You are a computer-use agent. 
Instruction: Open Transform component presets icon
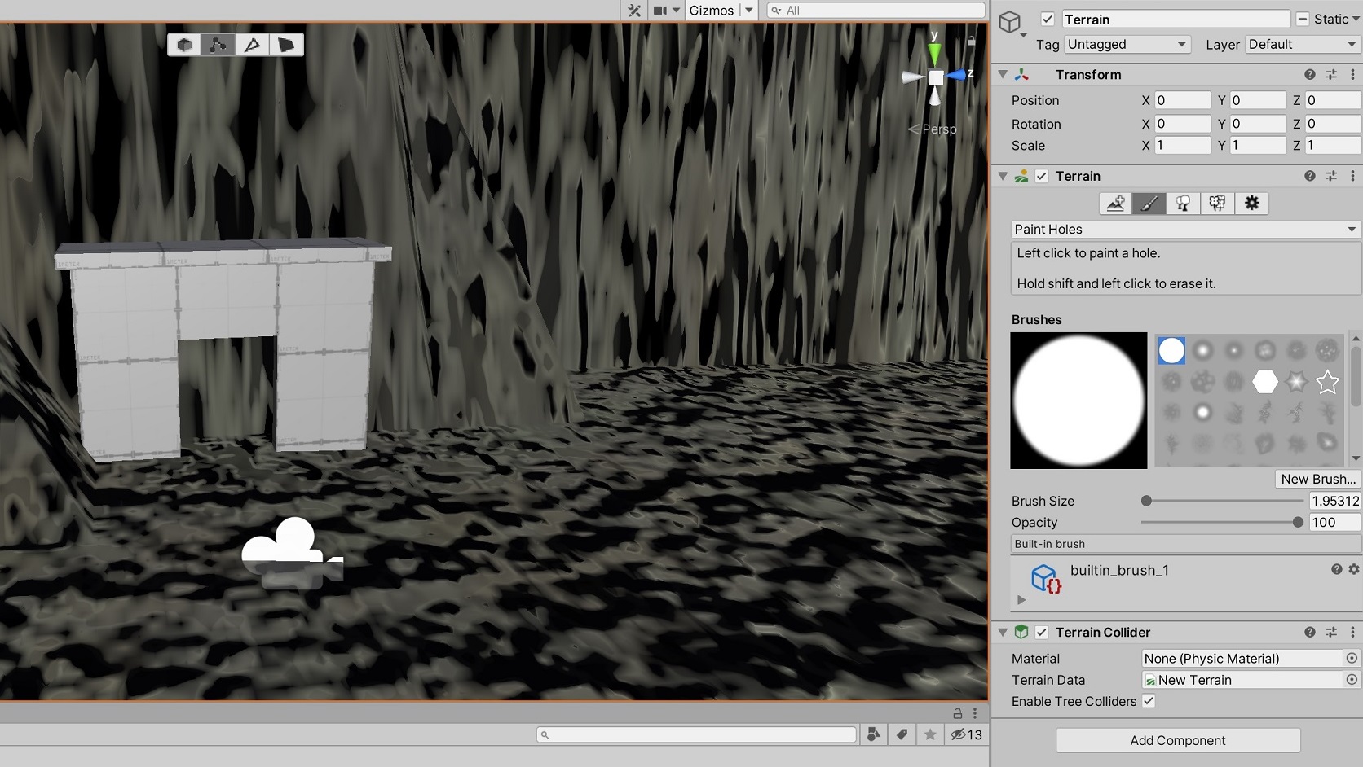pos(1331,75)
